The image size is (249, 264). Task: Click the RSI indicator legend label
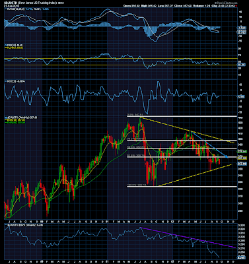tap(13, 45)
